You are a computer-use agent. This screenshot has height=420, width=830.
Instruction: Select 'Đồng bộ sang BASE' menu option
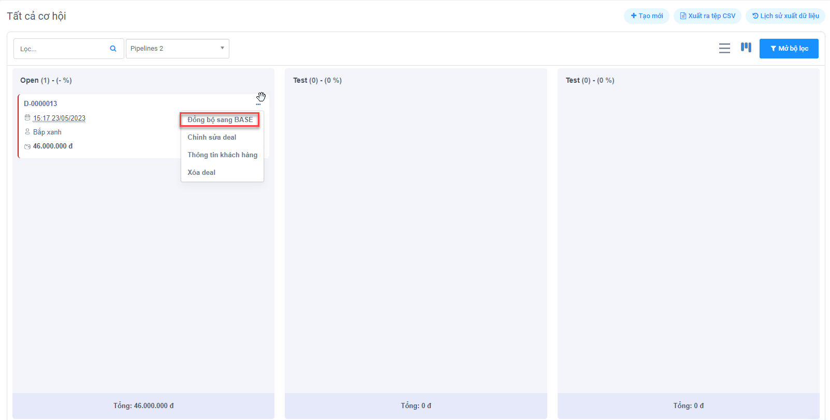click(x=220, y=120)
